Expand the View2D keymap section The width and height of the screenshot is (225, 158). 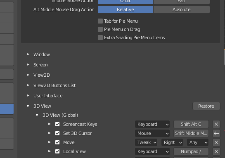(28, 75)
